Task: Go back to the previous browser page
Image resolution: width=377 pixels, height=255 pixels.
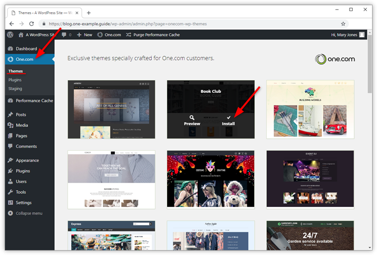Action: coord(12,24)
